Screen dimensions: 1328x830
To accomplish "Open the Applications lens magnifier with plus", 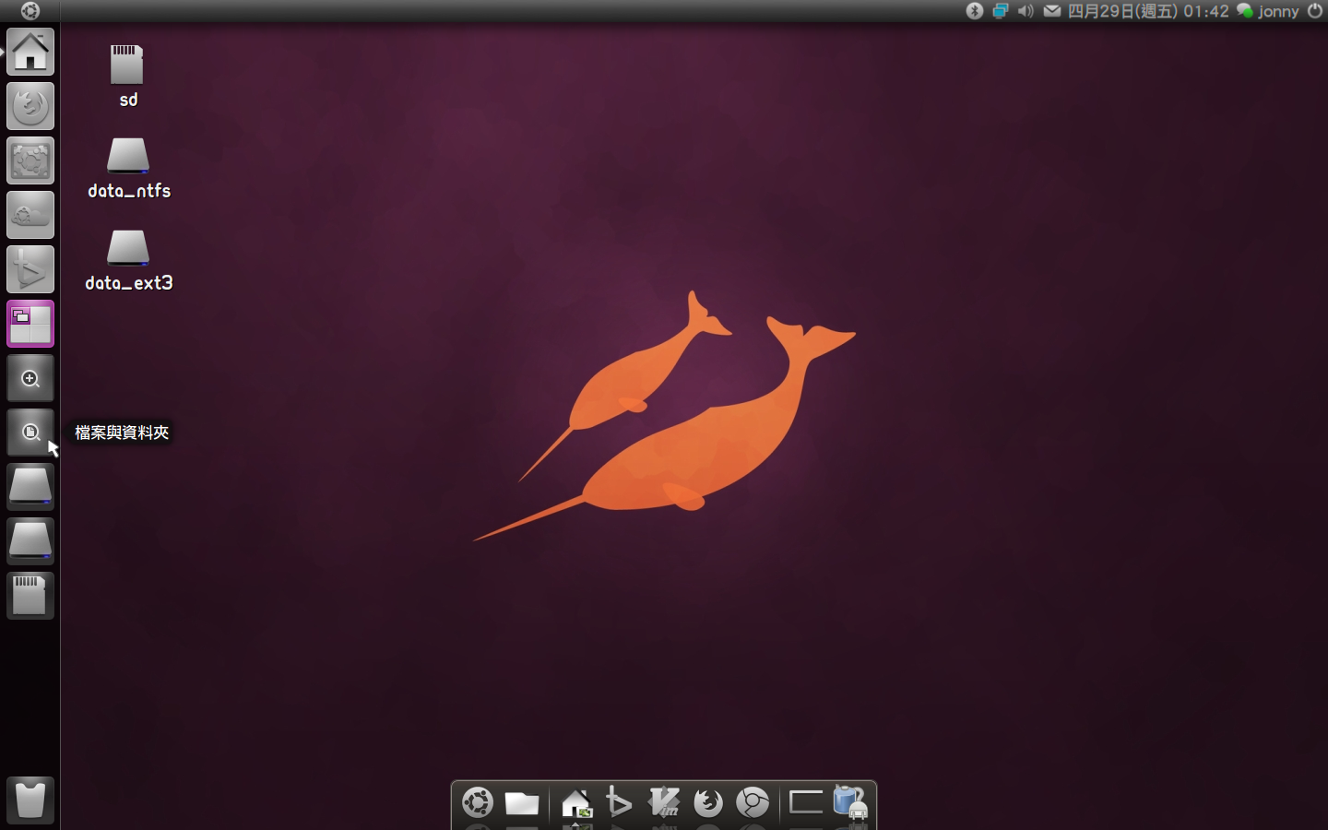I will click(x=30, y=378).
